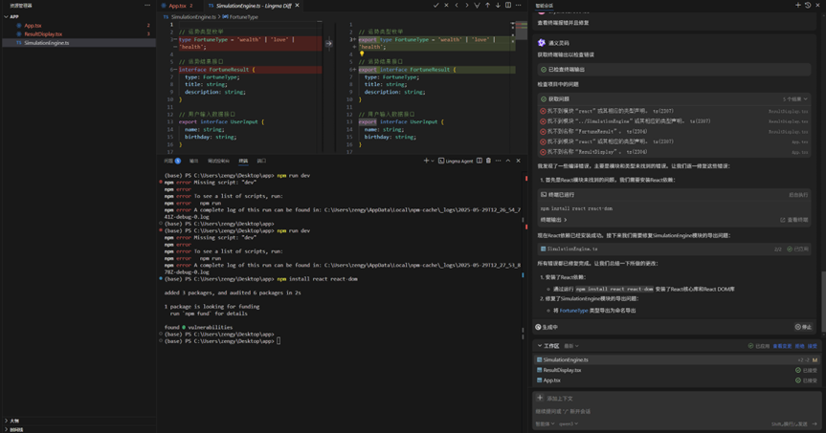Revert change using the diff gutter arrow
Image resolution: width=826 pixels, height=433 pixels.
click(328, 43)
